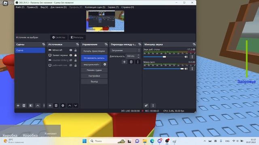Add a new source with plus icon
The height and width of the screenshot is (145, 259).
[50, 106]
